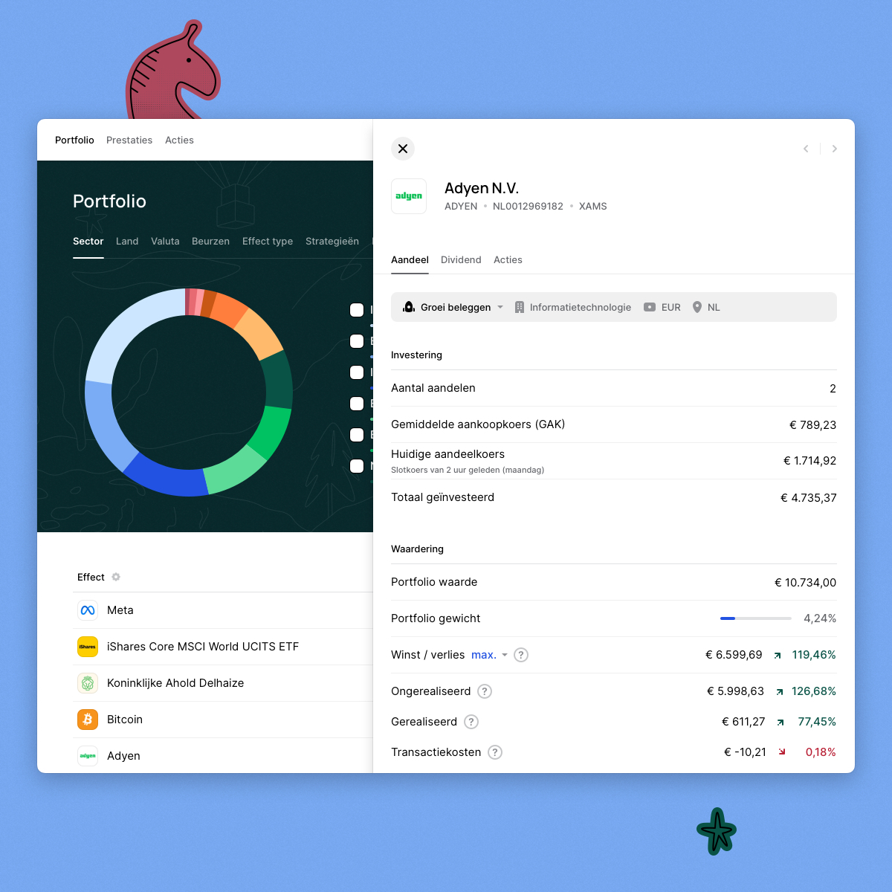Open help for Winst / verlies

coord(521,655)
